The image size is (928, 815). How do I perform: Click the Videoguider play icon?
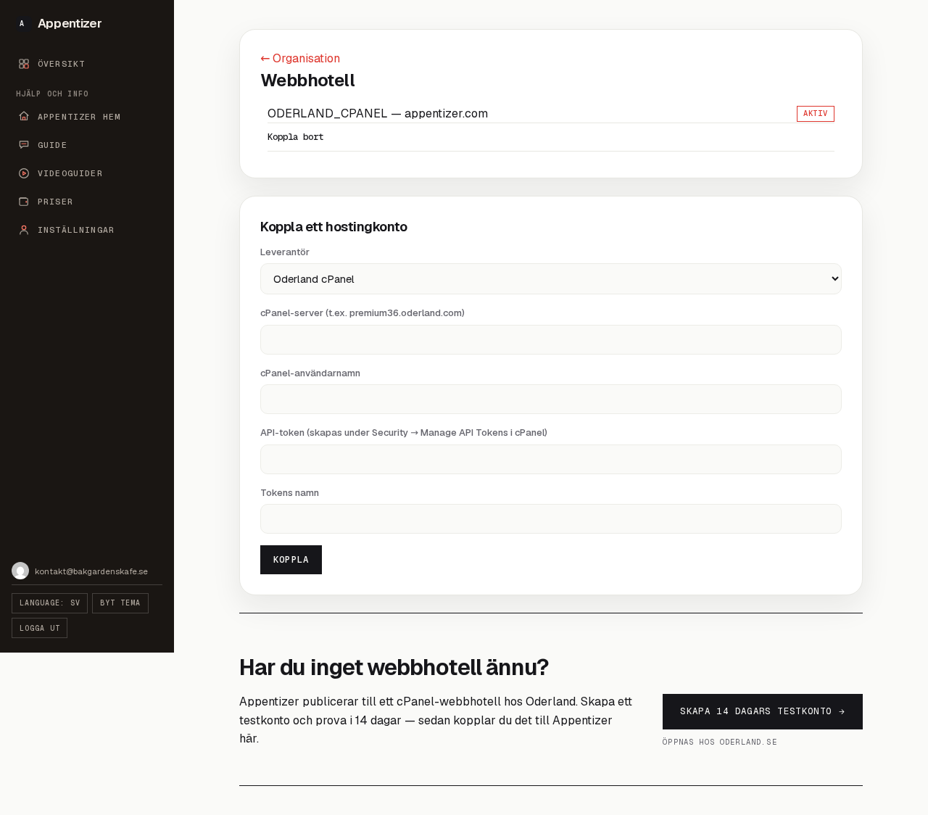pyautogui.click(x=24, y=173)
